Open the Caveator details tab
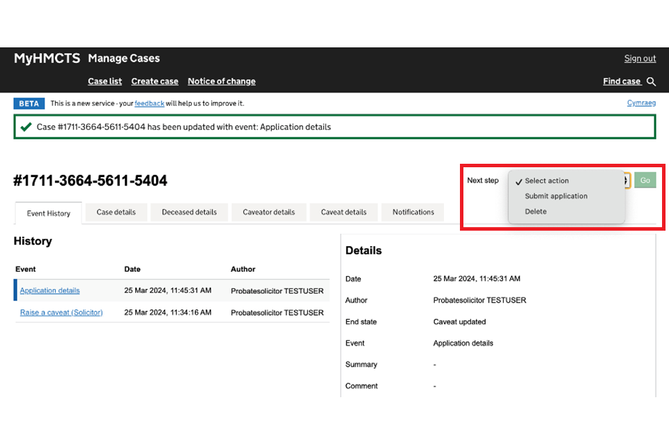Screen dimensions: 669x446 click(268, 212)
